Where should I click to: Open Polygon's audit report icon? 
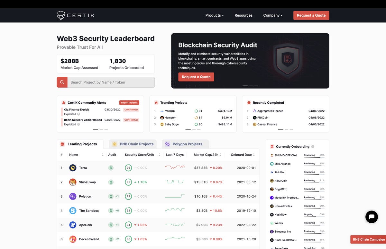(x=111, y=196)
